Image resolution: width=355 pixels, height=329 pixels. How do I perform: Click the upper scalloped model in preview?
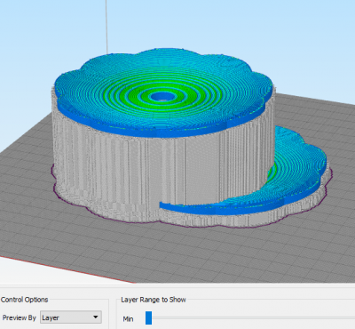[163, 93]
